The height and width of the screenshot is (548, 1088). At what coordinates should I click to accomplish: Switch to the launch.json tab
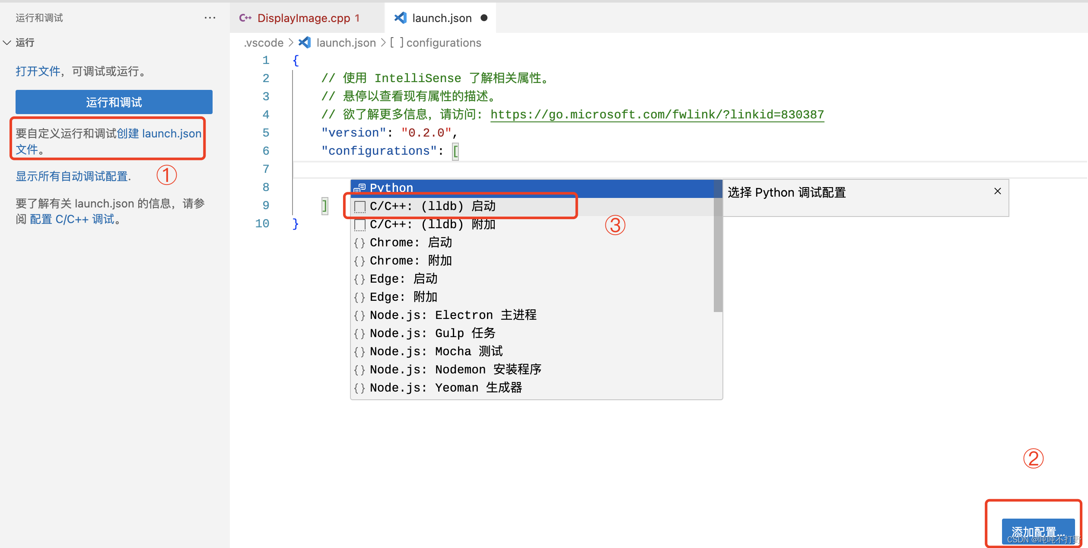pyautogui.click(x=440, y=18)
